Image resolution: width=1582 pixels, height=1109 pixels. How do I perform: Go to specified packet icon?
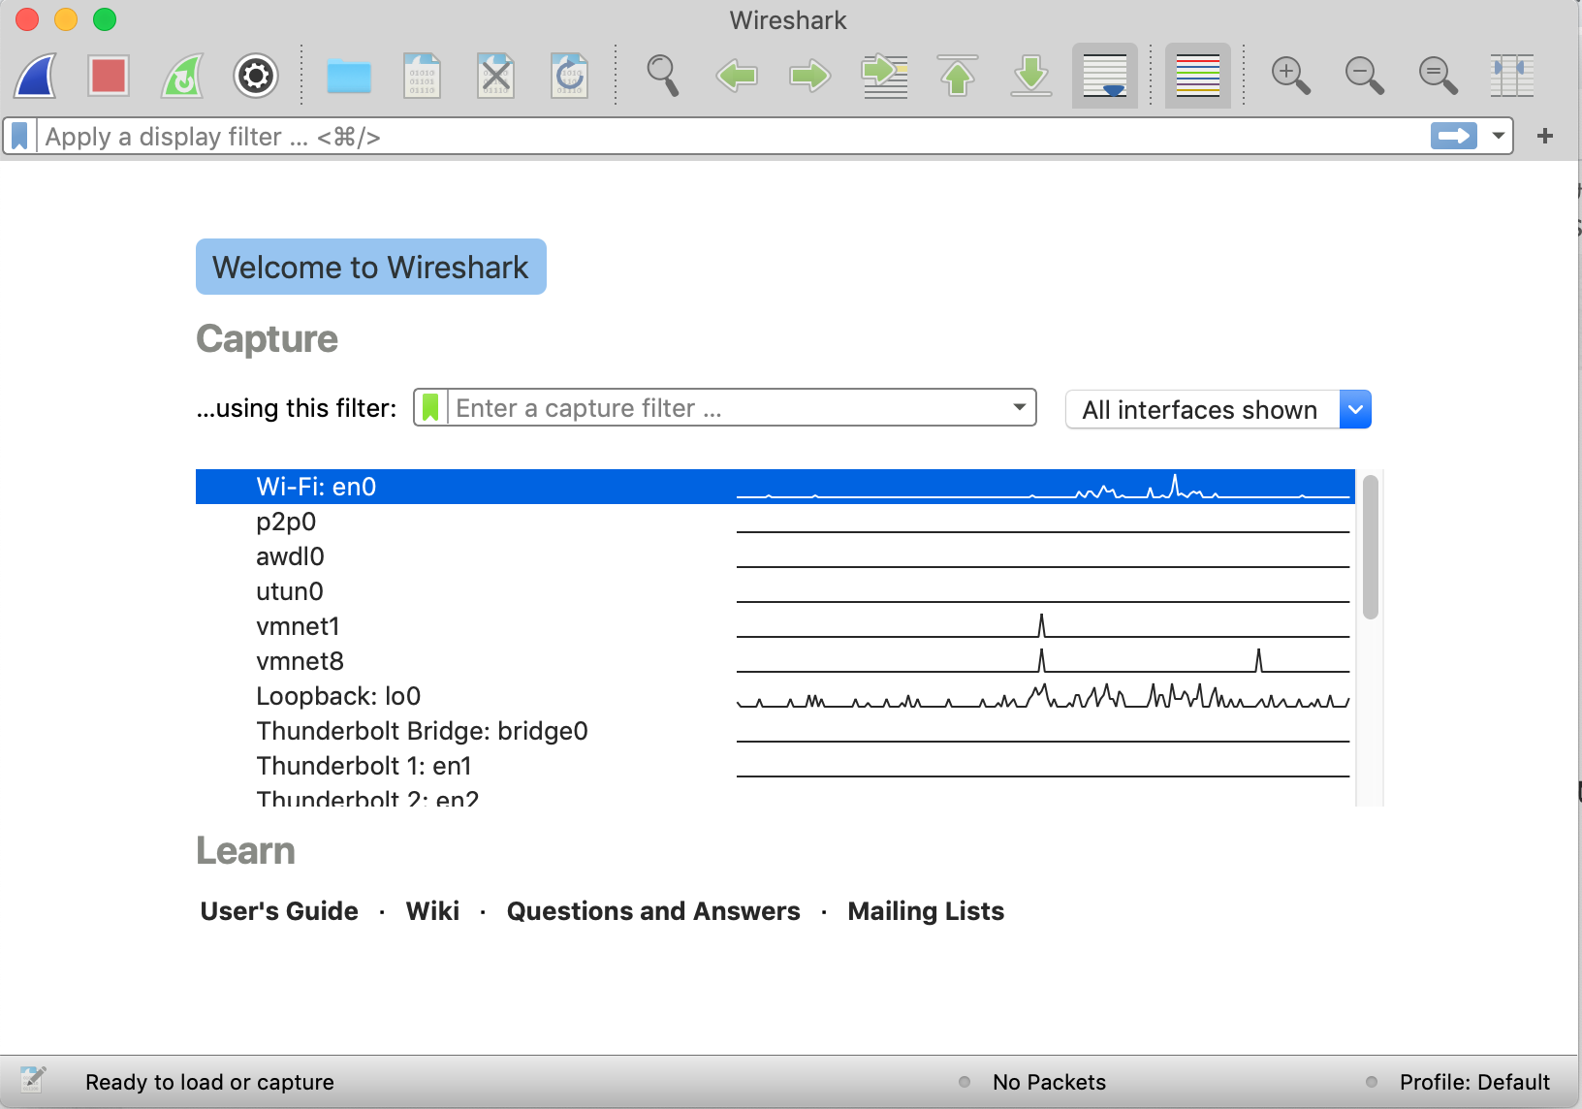pyautogui.click(x=884, y=76)
